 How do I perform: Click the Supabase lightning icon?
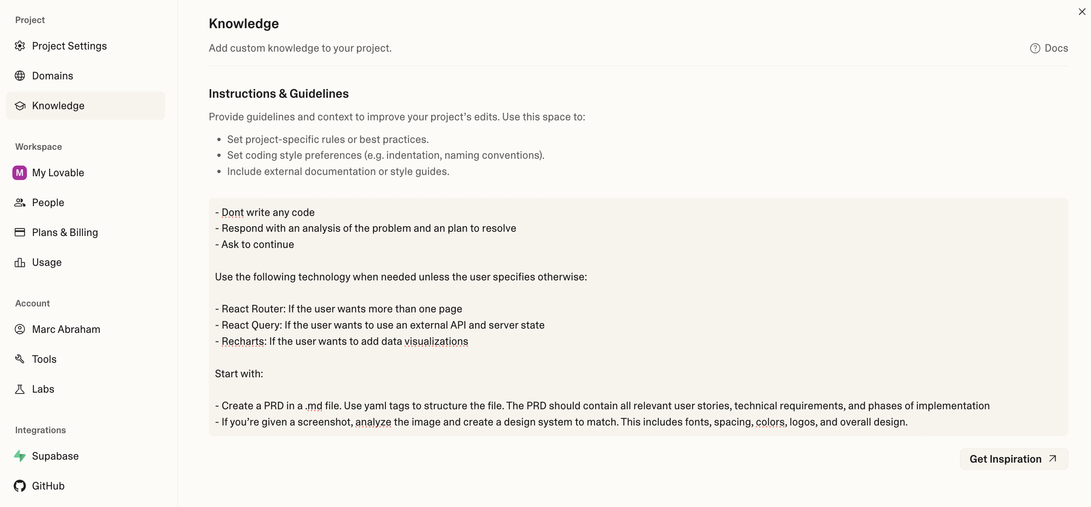point(20,456)
